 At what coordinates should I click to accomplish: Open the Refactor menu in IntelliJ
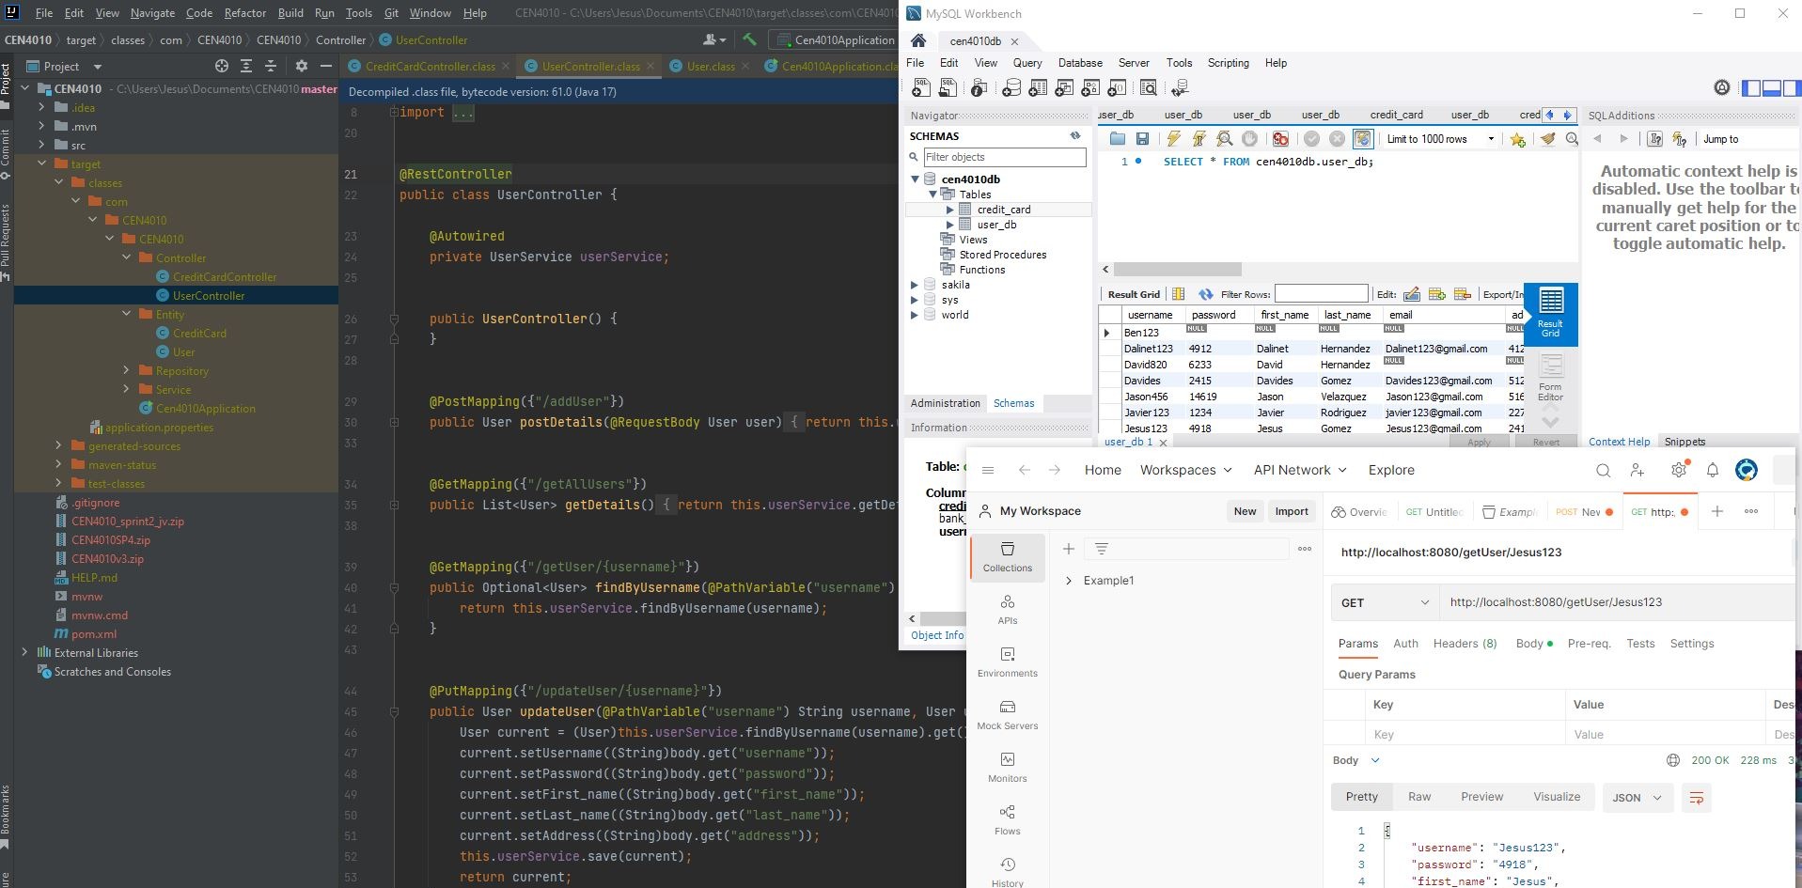(244, 13)
